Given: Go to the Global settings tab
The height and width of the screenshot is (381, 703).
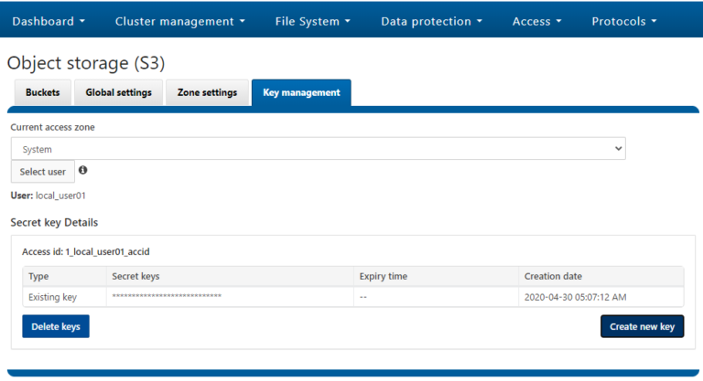Looking at the screenshot, I should (x=118, y=92).
